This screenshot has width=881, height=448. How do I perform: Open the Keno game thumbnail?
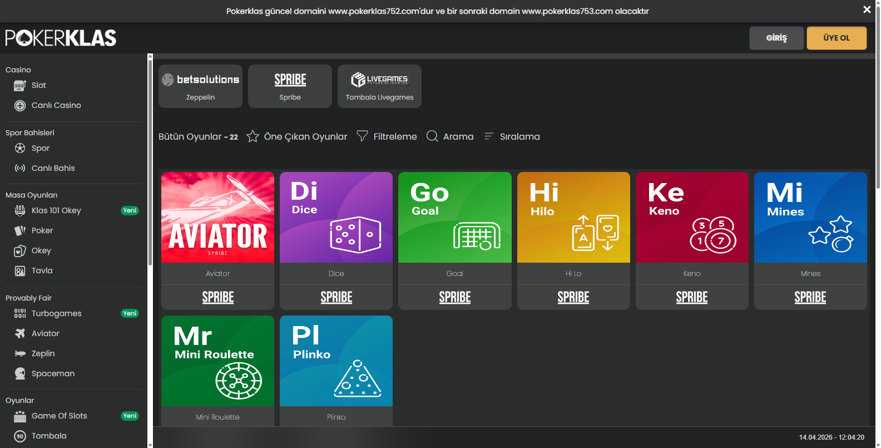coord(692,217)
